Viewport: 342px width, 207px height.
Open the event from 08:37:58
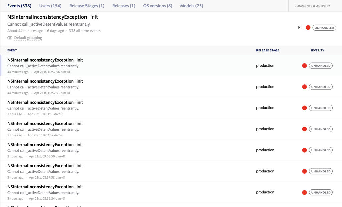(40, 166)
